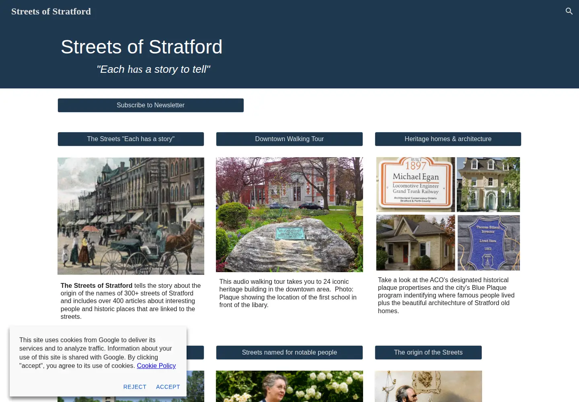Open the Cookie Policy link

pos(156,366)
